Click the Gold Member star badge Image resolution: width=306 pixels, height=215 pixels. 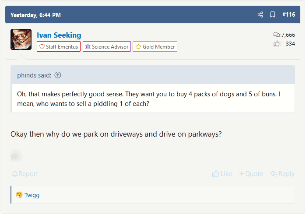tap(155, 47)
